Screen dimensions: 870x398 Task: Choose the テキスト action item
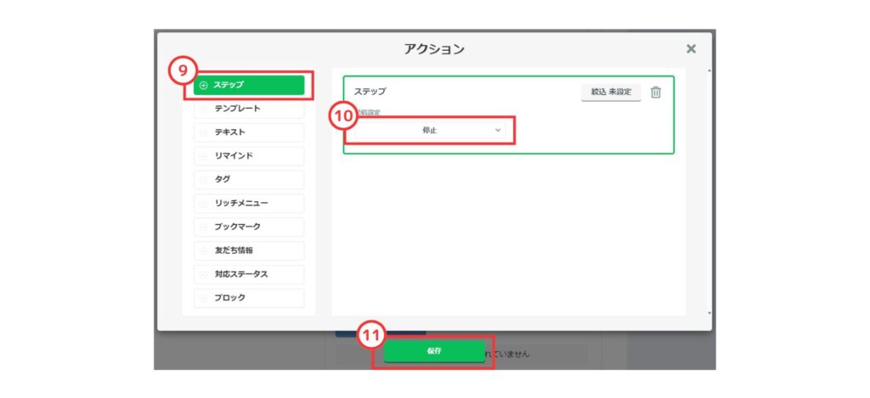tap(250, 132)
